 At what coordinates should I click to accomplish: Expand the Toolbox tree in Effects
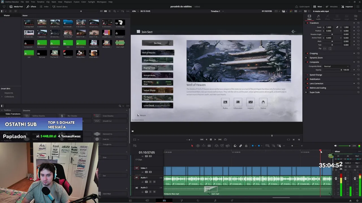pyautogui.click(x=2, y=110)
